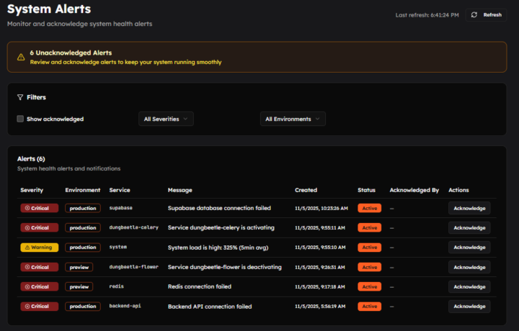Click the Filters funnel icon
Viewport: 519px width, 331px height.
point(20,97)
